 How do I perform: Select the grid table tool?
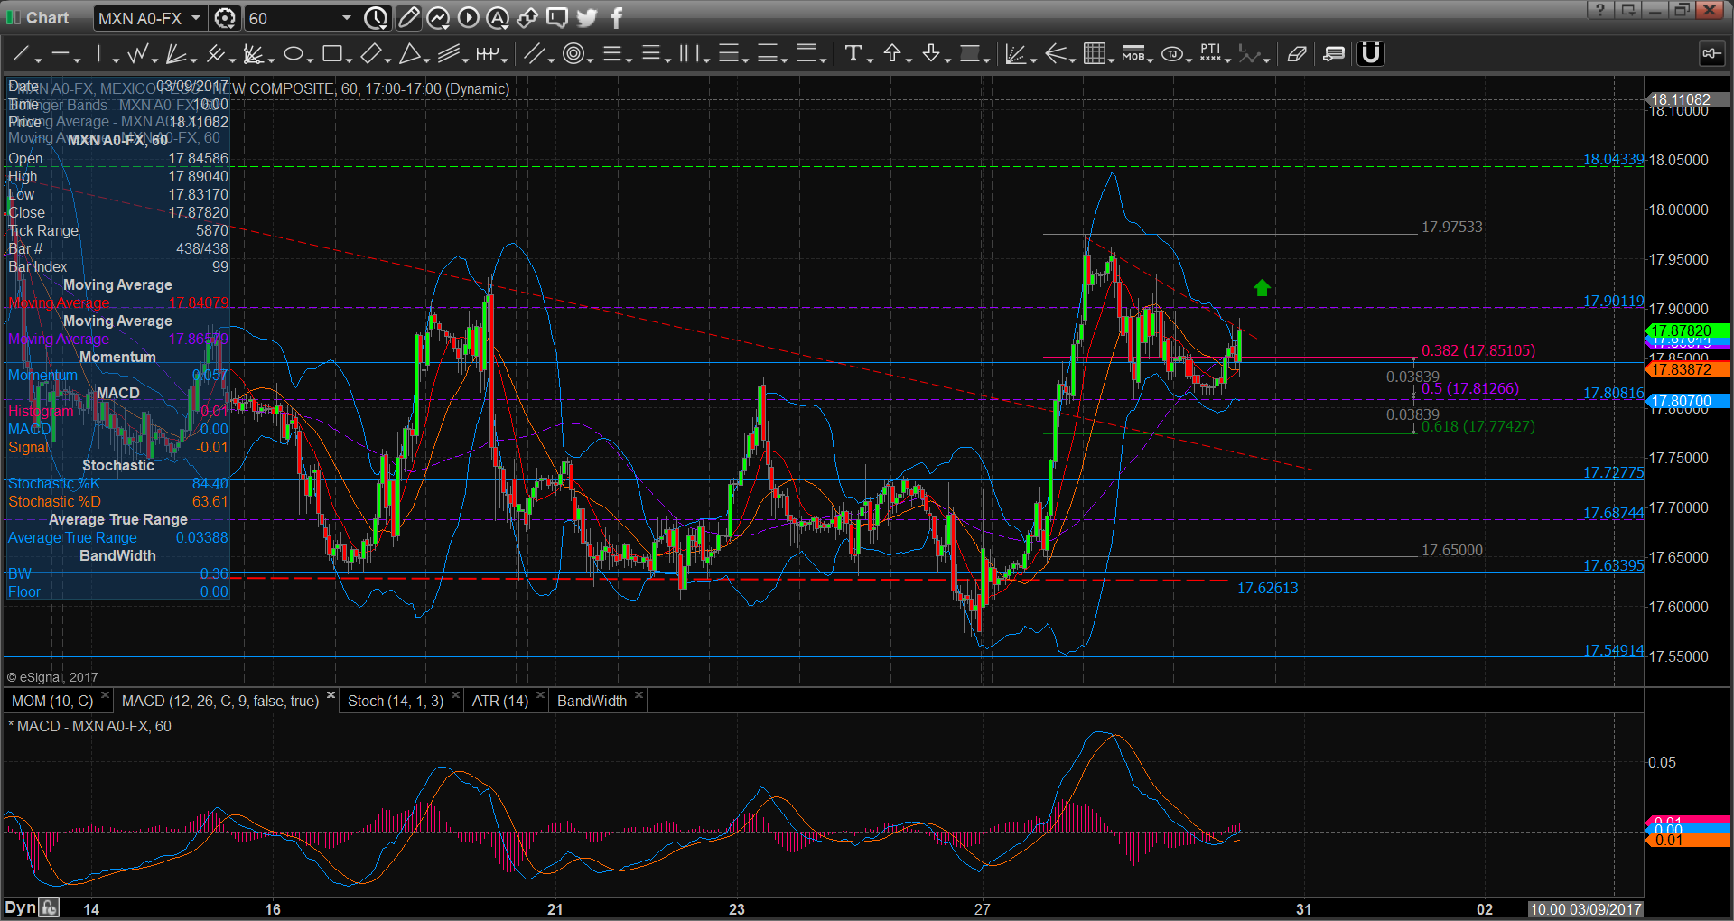(1094, 54)
